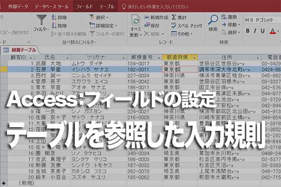Open the Filter tool in ribbon
Screen dimensions: 281x187
point(41,23)
